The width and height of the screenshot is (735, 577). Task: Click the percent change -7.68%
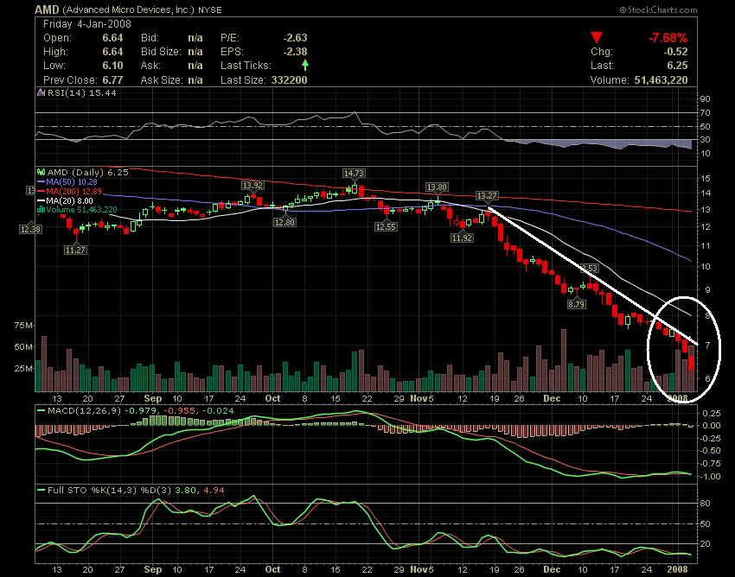click(668, 38)
